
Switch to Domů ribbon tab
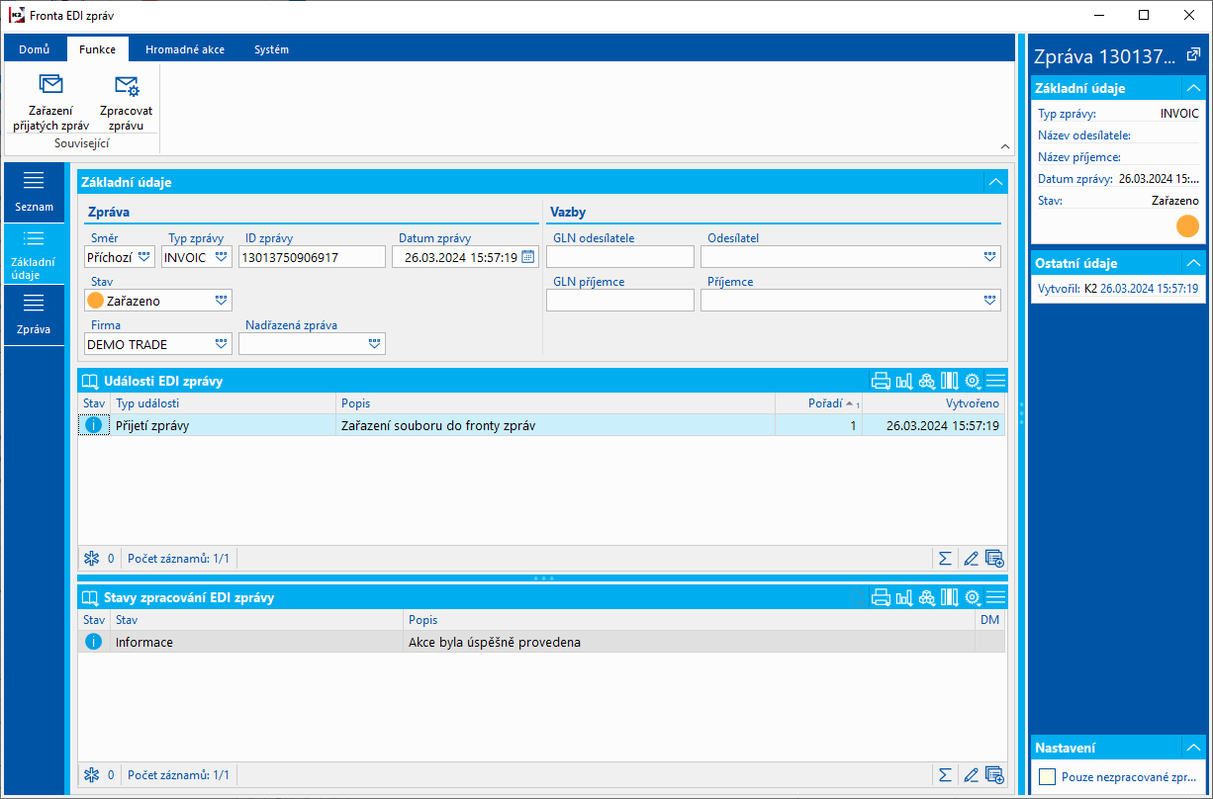35,48
